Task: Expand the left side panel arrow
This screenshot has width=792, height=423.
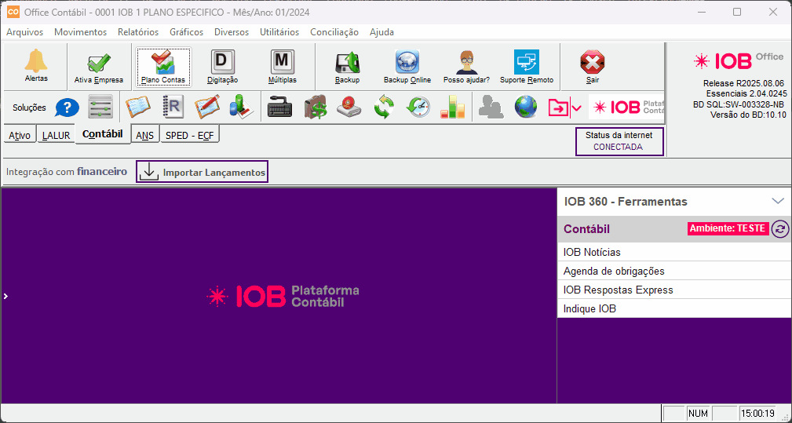Action: tap(5, 296)
